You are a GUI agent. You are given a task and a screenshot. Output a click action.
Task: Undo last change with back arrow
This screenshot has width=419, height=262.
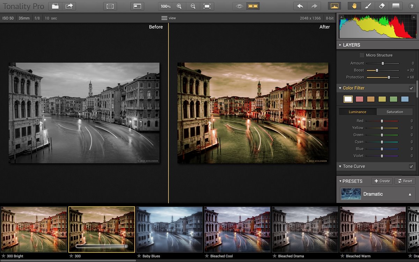(300, 6)
